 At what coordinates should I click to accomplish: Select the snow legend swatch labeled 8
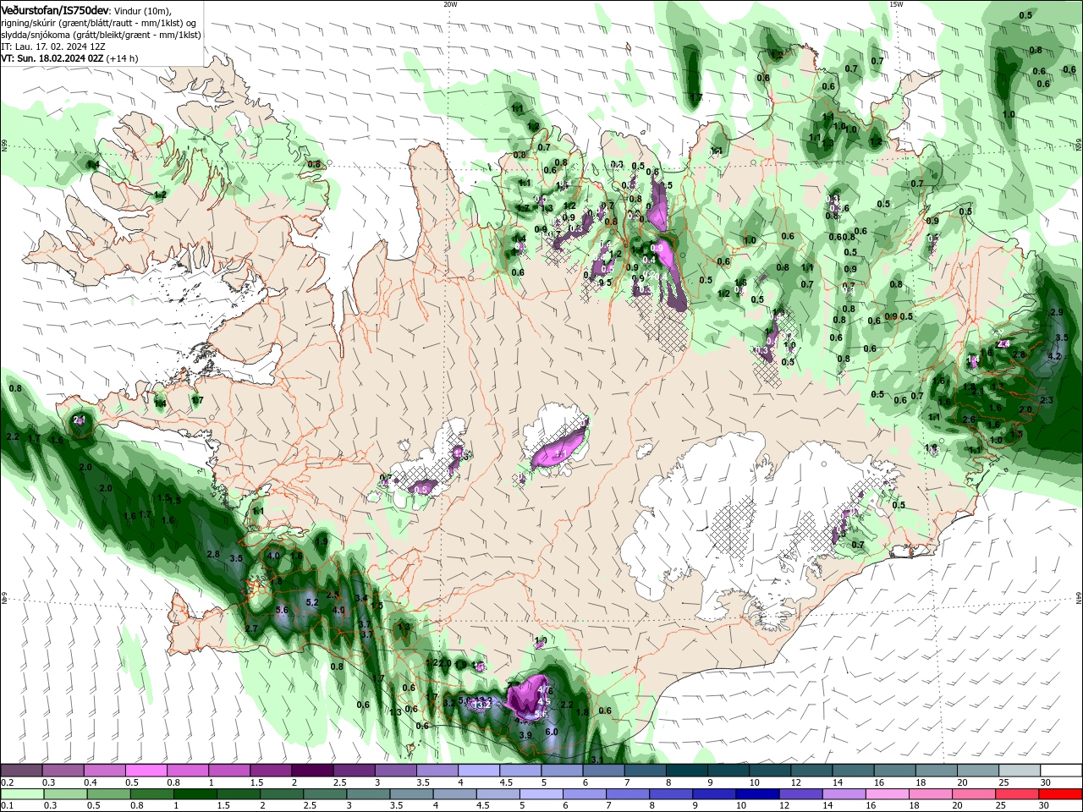click(x=687, y=771)
